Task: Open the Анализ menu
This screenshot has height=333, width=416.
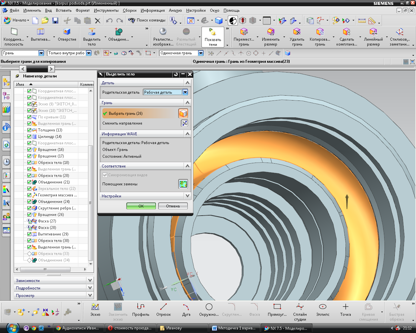Action: pyautogui.click(x=175, y=10)
